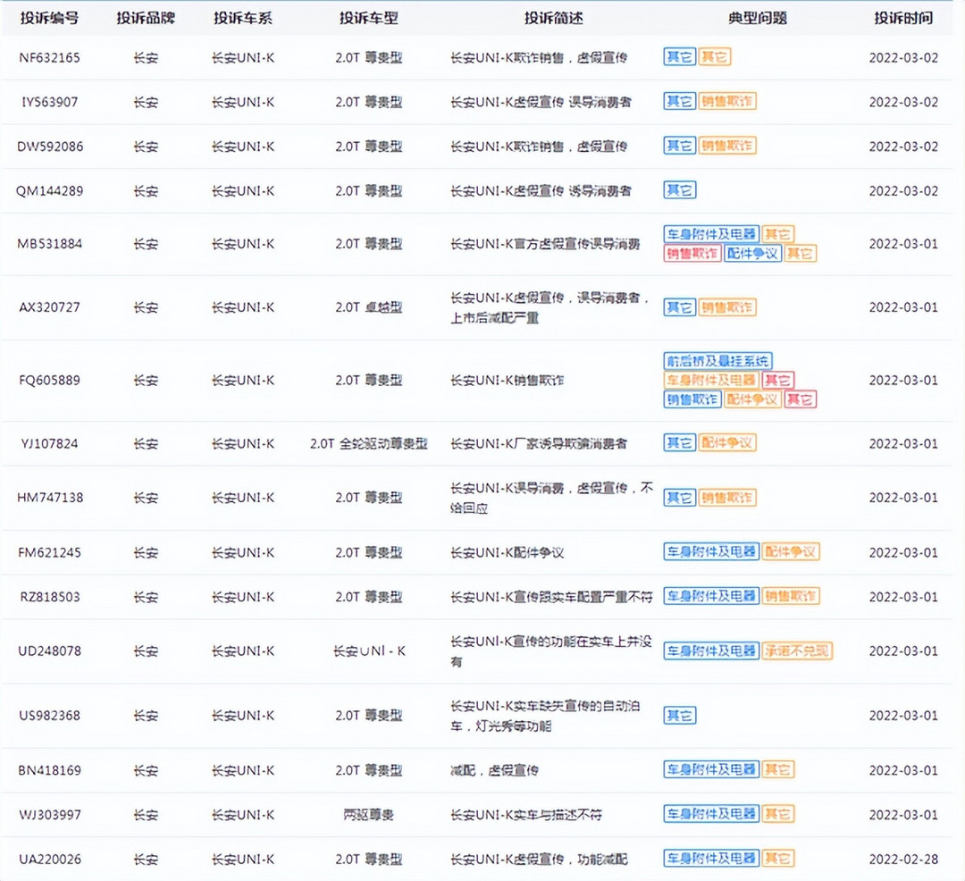965x881 pixels.
Task: Open complaint number HM747138
Action: coord(49,497)
